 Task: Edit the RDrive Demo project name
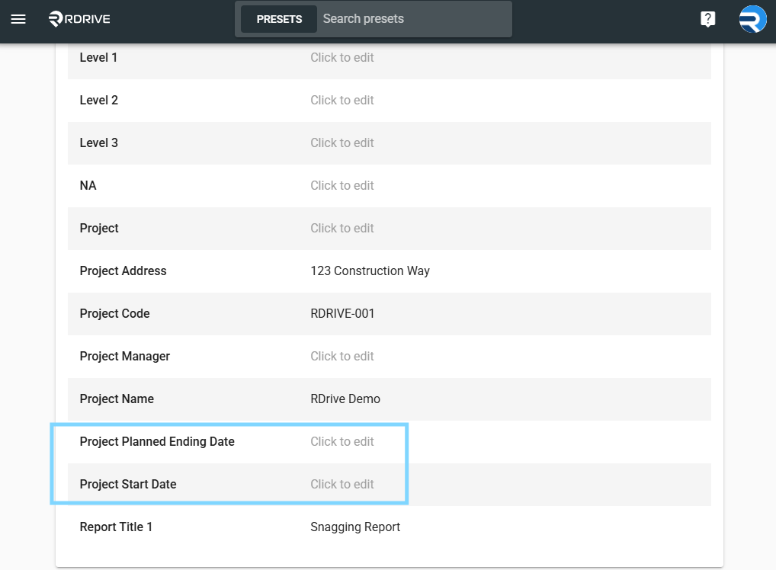coord(345,399)
